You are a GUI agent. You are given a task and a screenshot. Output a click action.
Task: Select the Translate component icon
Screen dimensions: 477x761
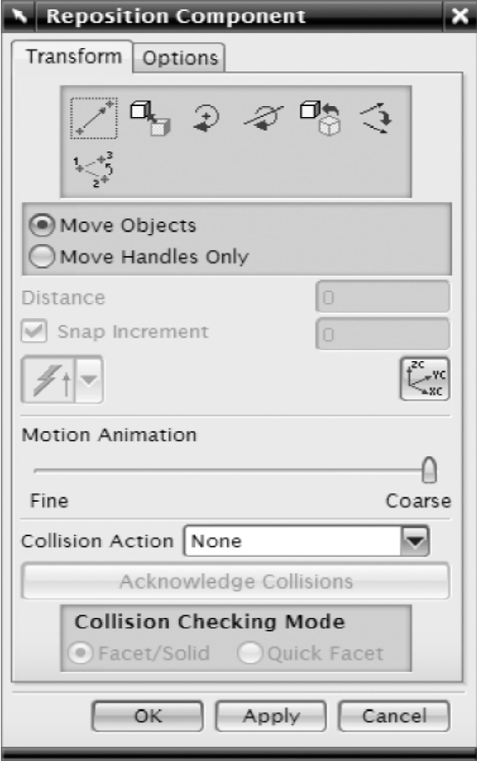click(x=151, y=118)
